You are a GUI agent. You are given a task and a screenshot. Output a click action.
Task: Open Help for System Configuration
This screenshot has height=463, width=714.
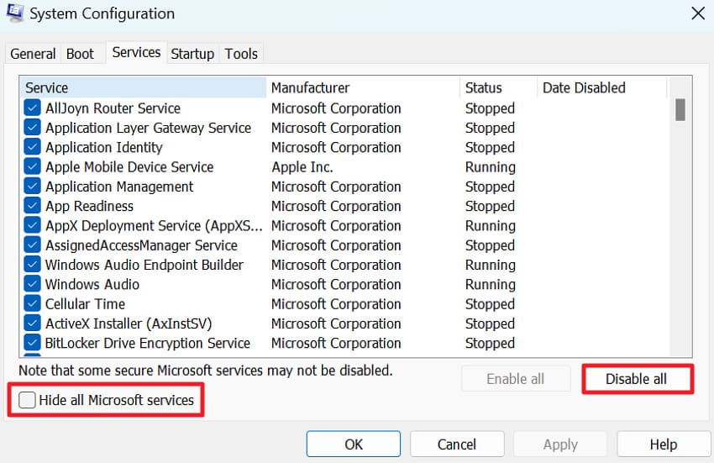pos(663,444)
